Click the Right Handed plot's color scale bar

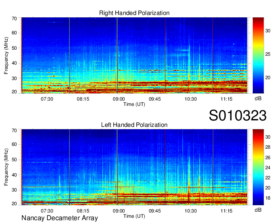point(258,55)
